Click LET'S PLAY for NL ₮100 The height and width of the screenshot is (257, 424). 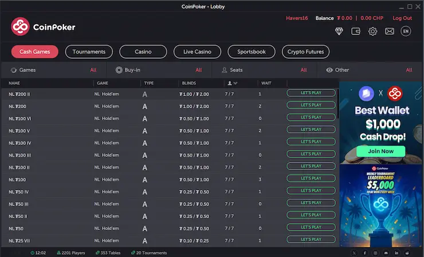pos(311,179)
